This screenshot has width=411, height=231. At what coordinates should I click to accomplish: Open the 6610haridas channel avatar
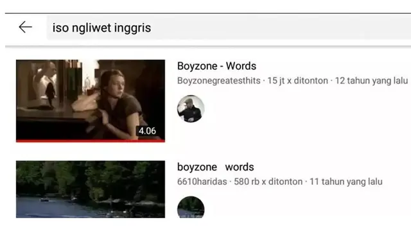(x=191, y=207)
